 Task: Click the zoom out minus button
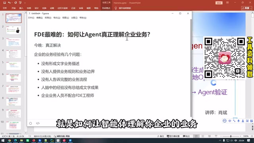pyautogui.click(x=221, y=136)
